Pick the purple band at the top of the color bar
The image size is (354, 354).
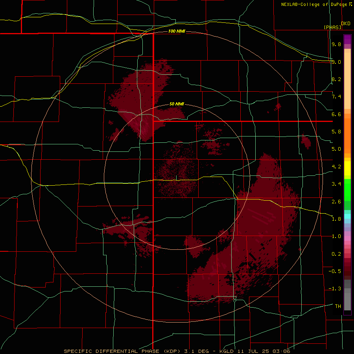(347, 39)
